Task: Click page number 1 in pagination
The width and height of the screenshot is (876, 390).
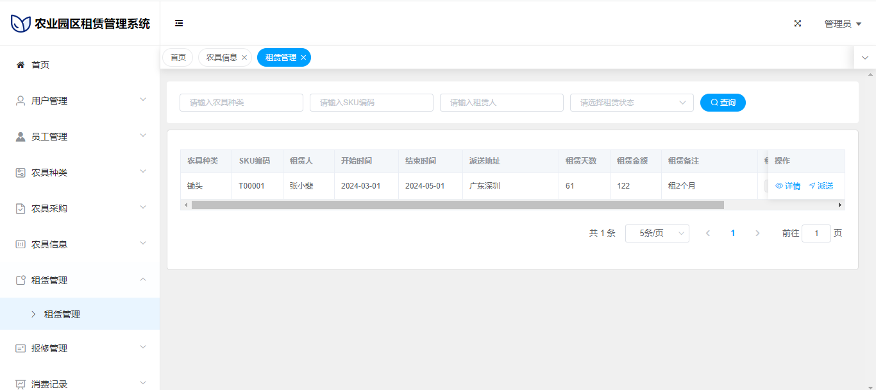Action: 733,233
